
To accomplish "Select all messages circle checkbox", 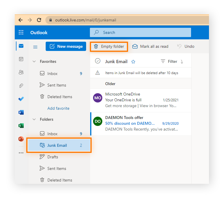I will (98, 61).
